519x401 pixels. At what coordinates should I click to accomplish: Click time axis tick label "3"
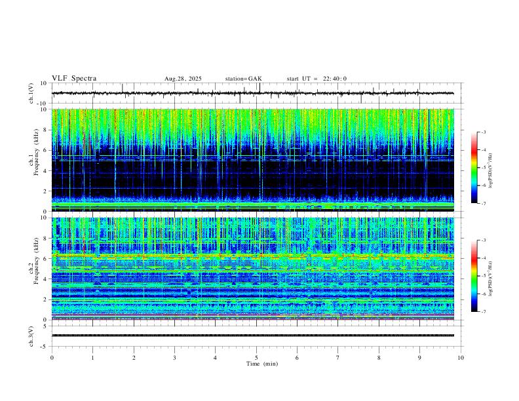point(175,358)
